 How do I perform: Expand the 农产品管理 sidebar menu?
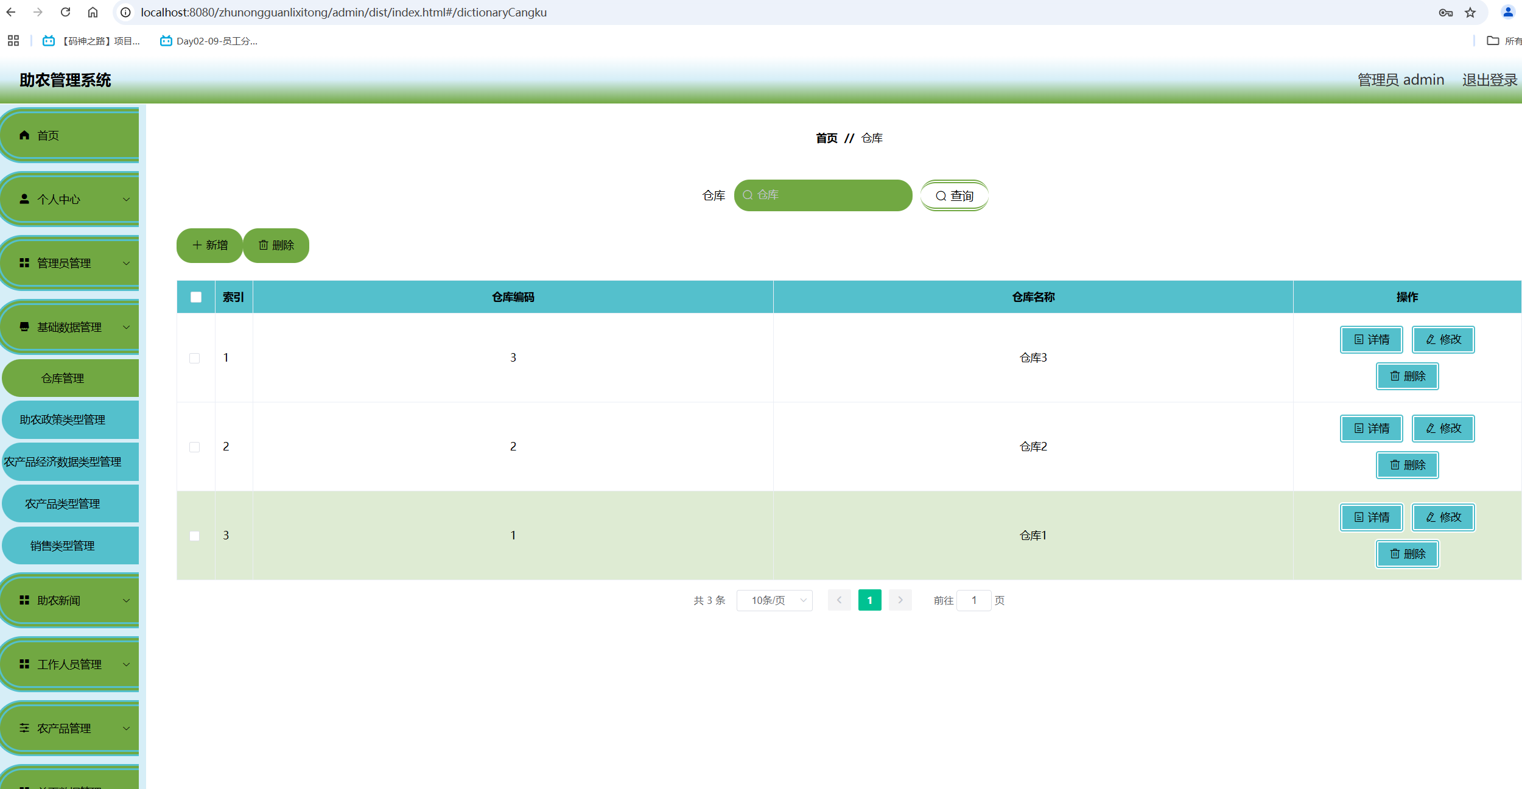tap(70, 728)
